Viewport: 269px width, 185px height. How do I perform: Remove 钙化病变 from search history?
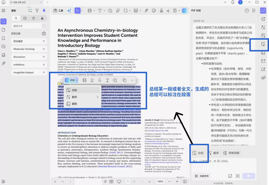44,41
